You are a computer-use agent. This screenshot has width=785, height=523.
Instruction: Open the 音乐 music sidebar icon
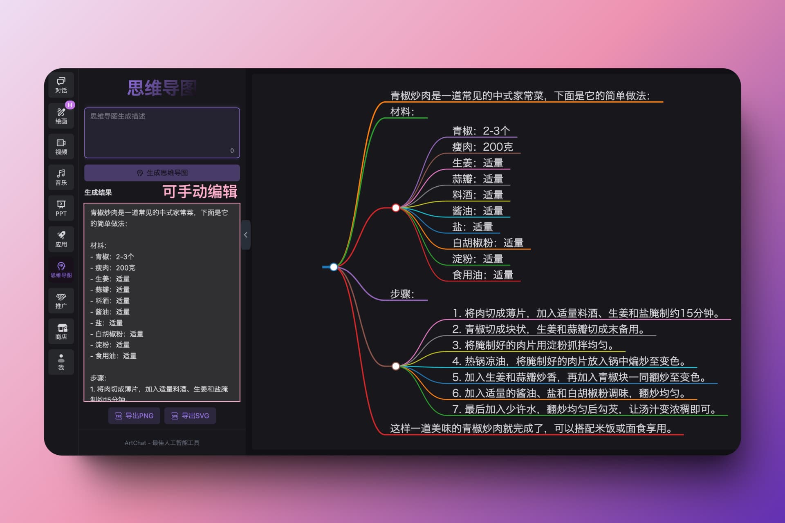(x=61, y=177)
